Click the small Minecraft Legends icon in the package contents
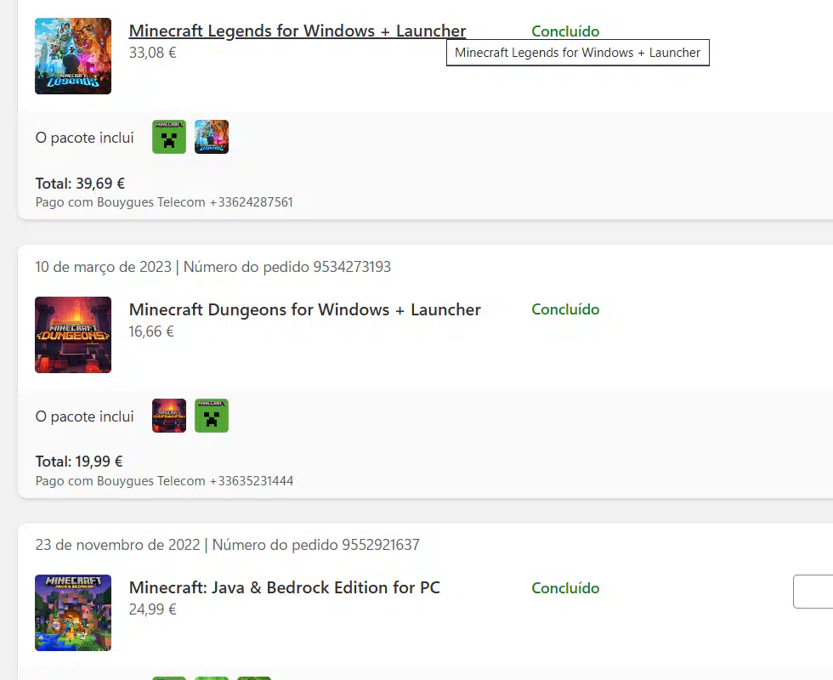 (x=212, y=137)
